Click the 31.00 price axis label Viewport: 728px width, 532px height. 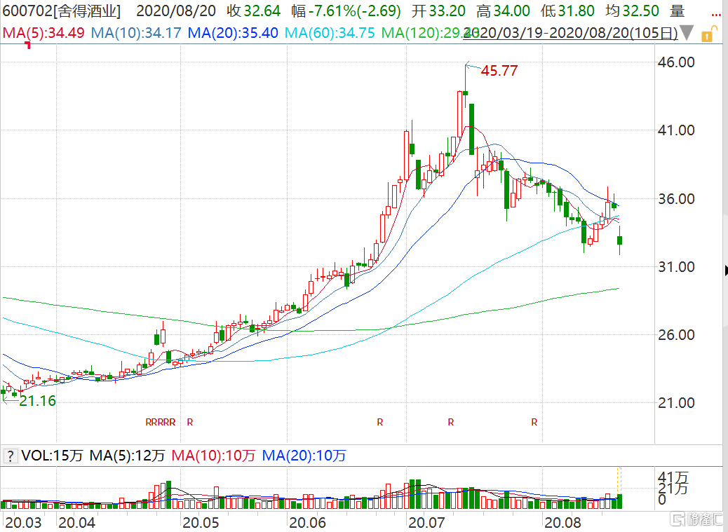(676, 266)
